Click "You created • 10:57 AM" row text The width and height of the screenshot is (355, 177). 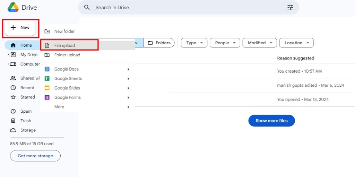(299, 71)
